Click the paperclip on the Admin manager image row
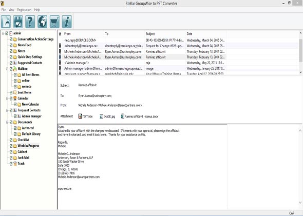Screen dimensions: 303x216 (x=60, y=68)
